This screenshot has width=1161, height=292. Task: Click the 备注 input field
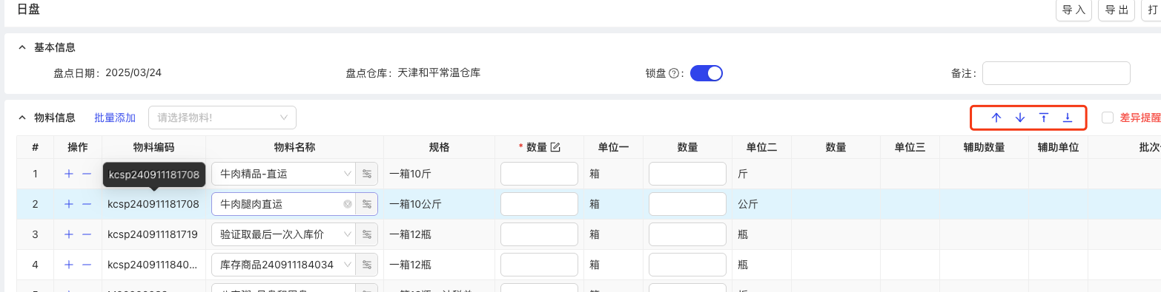tap(1056, 73)
